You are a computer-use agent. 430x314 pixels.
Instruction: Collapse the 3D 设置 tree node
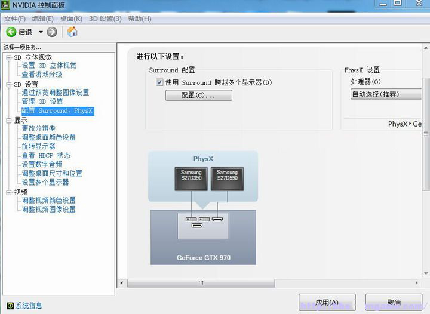(9, 84)
